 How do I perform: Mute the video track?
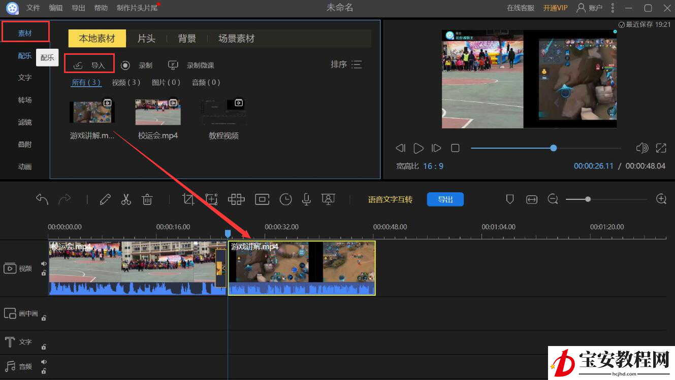(x=44, y=264)
